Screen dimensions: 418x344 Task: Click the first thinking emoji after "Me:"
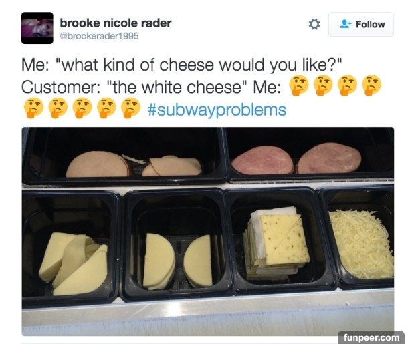click(299, 85)
